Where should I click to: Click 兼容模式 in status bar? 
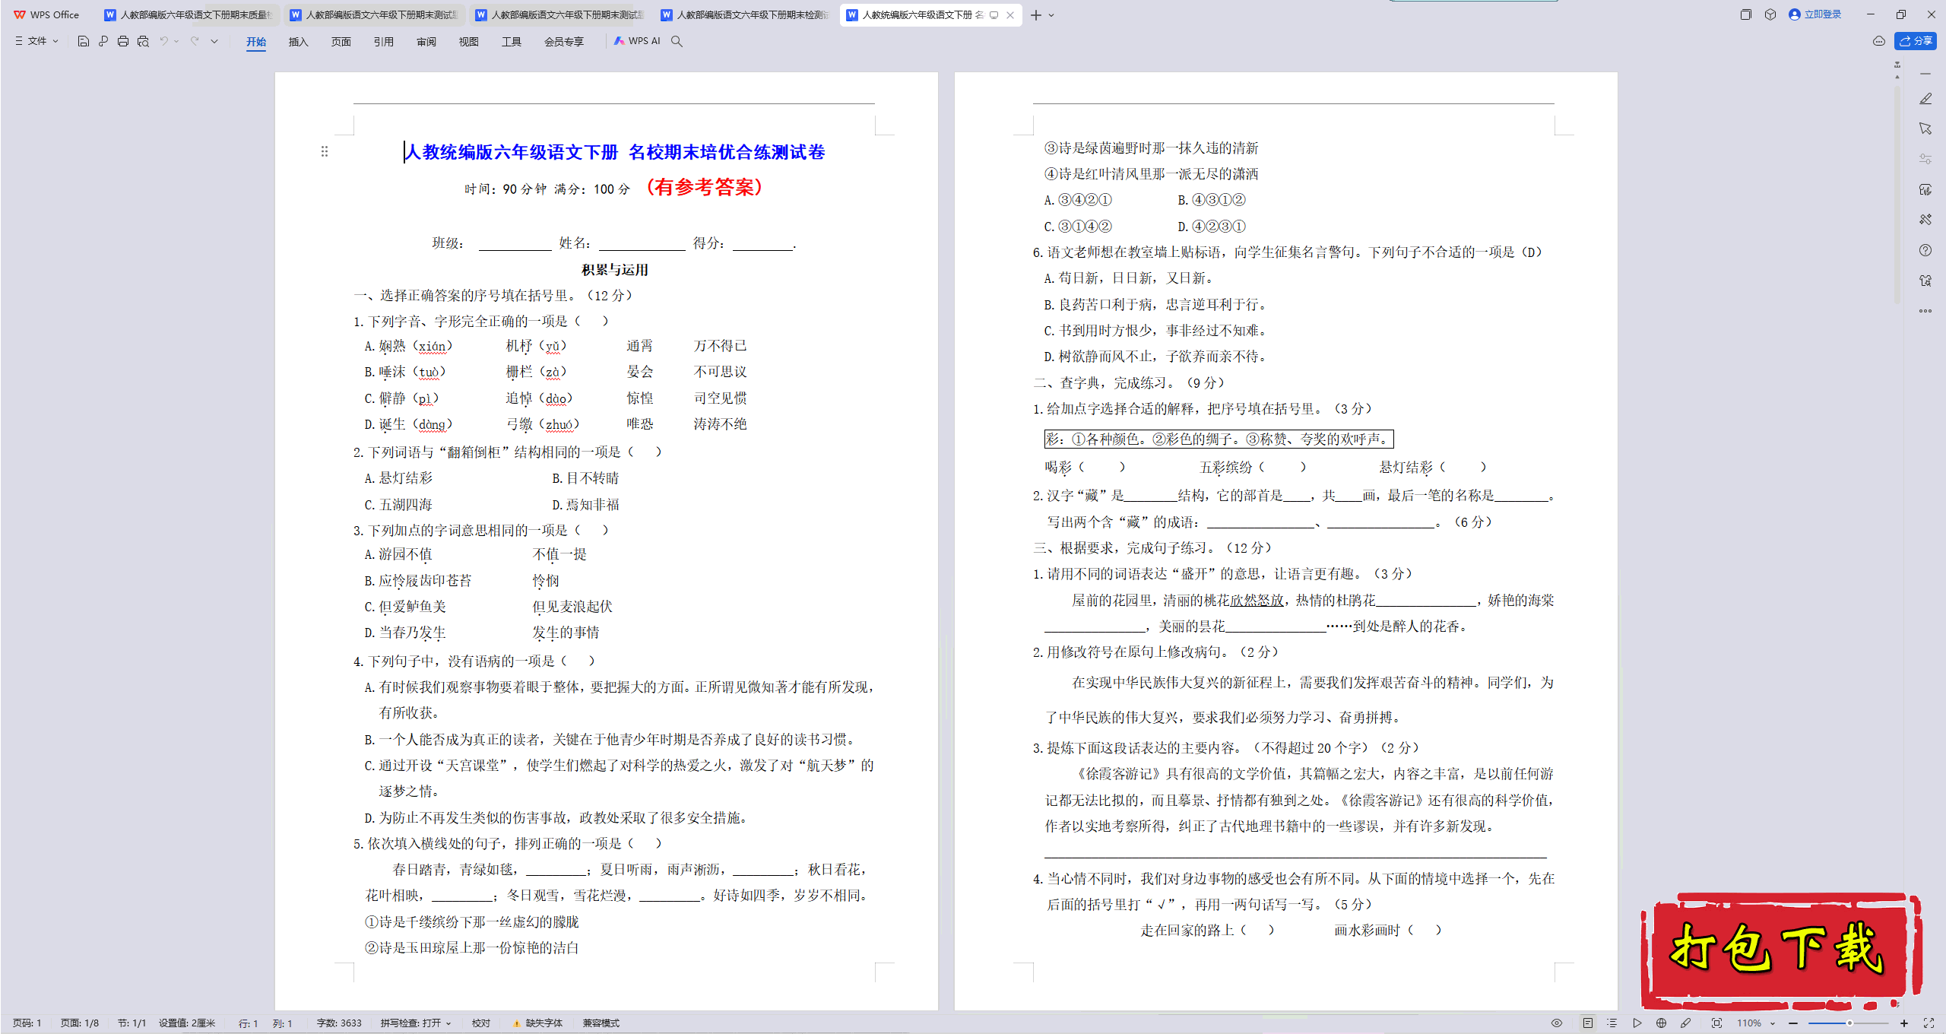[x=601, y=1023]
